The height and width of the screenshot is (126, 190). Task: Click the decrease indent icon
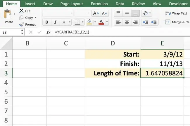pyautogui.click(x=145, y=22)
